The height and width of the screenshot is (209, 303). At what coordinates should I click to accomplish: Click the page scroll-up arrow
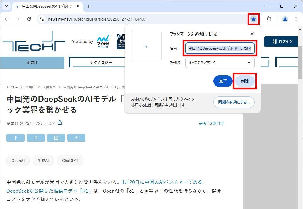(300, 29)
